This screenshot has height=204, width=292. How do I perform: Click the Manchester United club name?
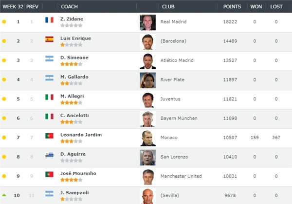181,176
